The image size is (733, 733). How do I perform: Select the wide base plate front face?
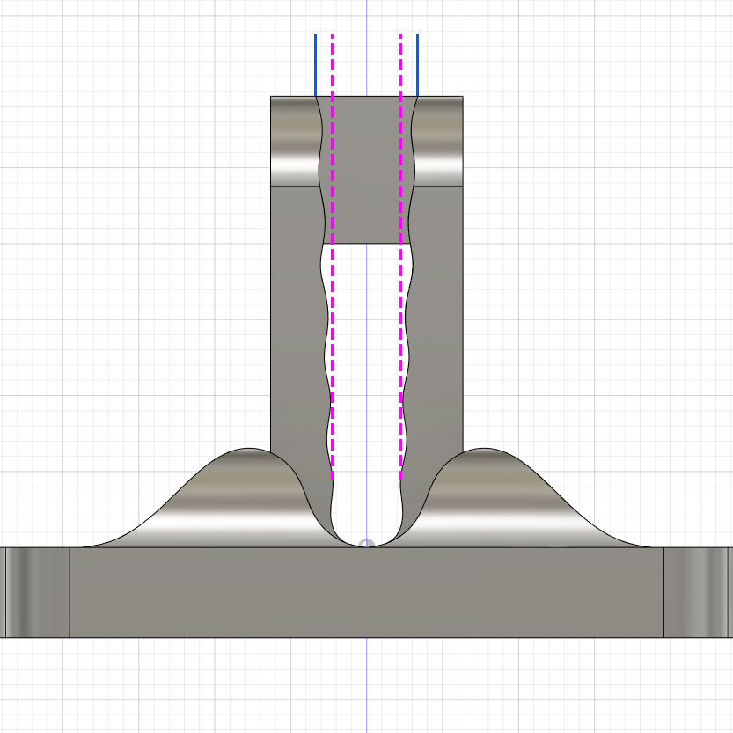366,592
